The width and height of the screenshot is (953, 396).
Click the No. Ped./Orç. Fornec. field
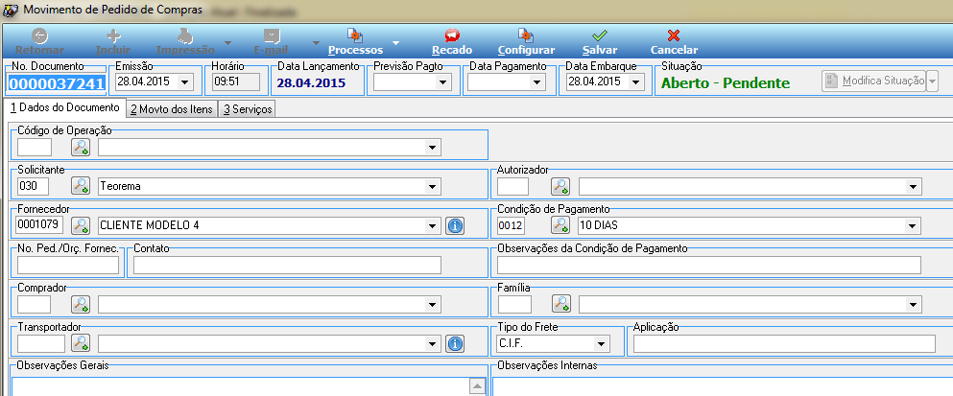(68, 265)
